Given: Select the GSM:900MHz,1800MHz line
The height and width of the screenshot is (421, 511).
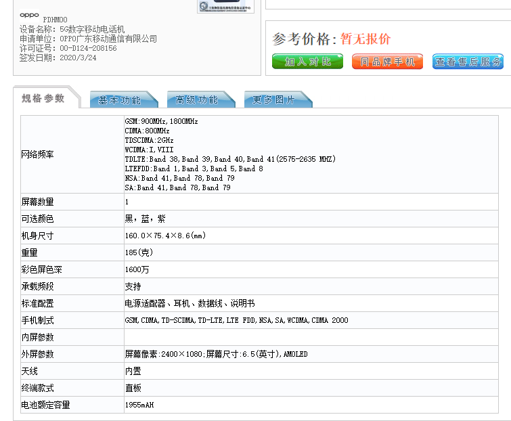Looking at the screenshot, I should point(161,121).
